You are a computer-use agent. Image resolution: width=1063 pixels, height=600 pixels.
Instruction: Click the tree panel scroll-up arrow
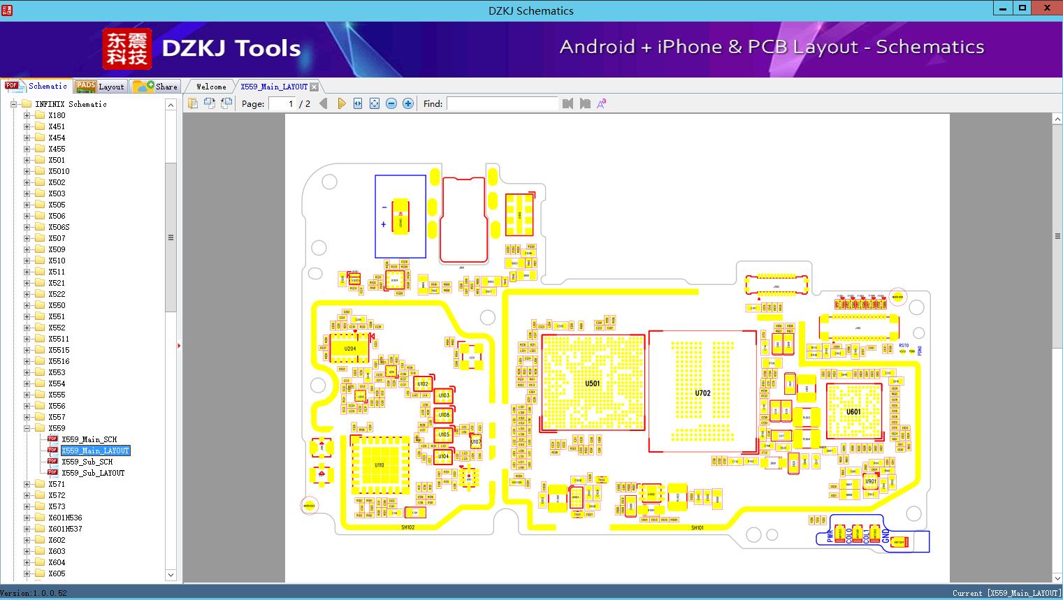click(x=171, y=104)
